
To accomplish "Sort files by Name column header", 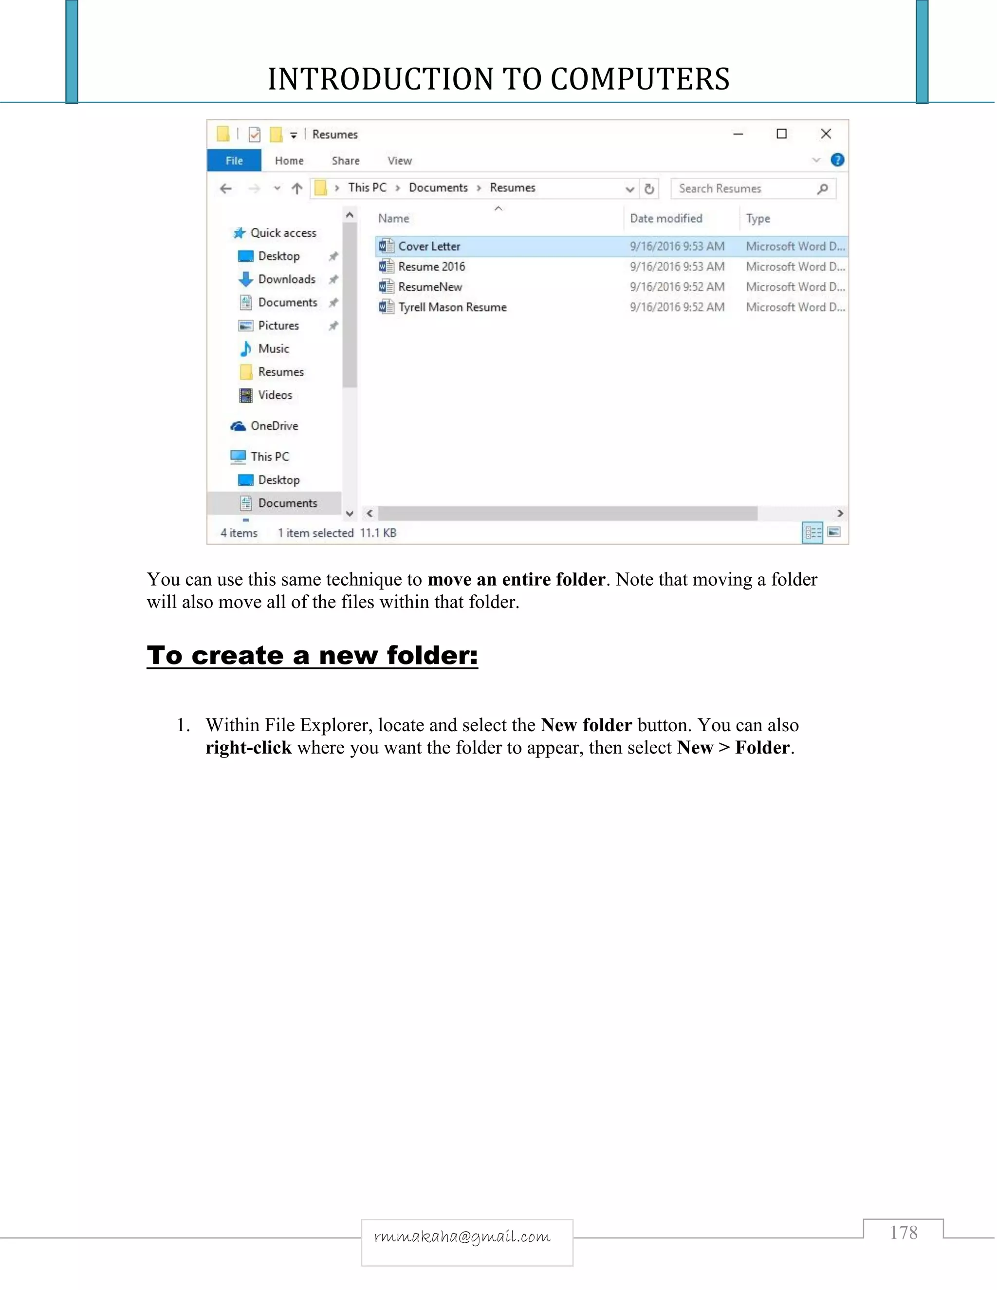I will coord(393,219).
